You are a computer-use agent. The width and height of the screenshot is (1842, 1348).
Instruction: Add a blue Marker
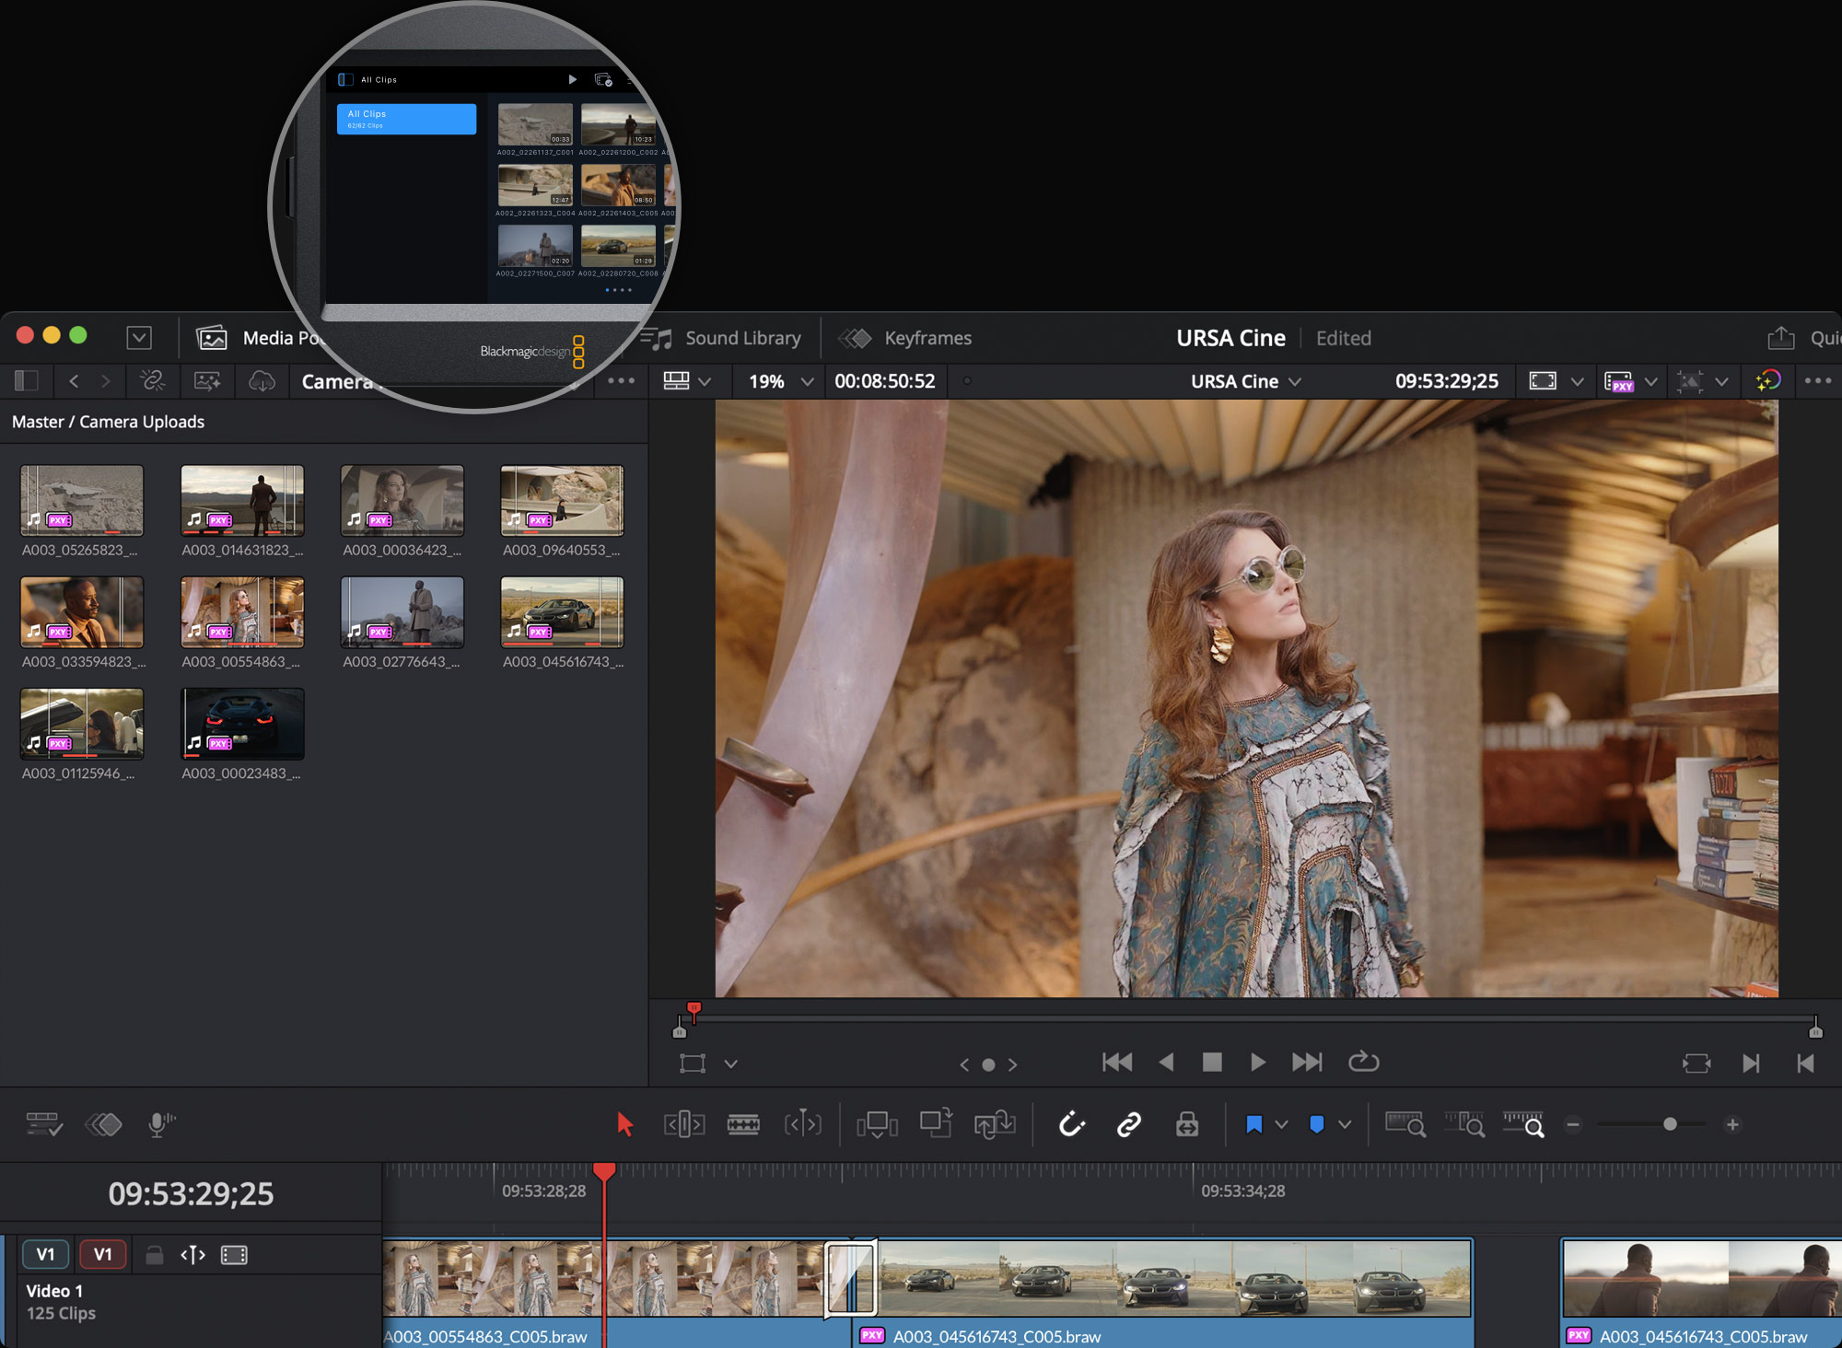point(1317,1124)
